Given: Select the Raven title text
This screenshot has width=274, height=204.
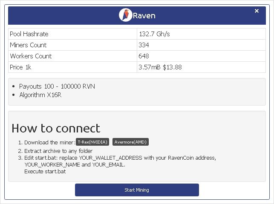Looking at the screenshot, I should [x=144, y=15].
